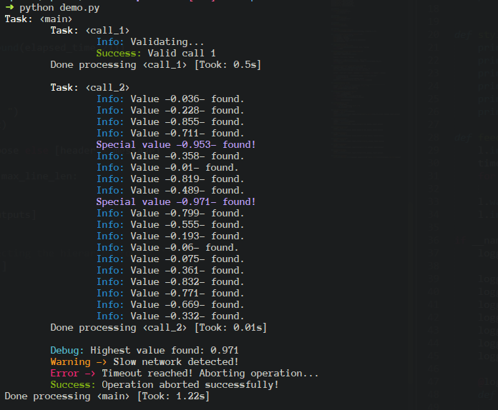Click 'Done processing <call_2>' timing line
The image size is (498, 410).
pos(158,328)
